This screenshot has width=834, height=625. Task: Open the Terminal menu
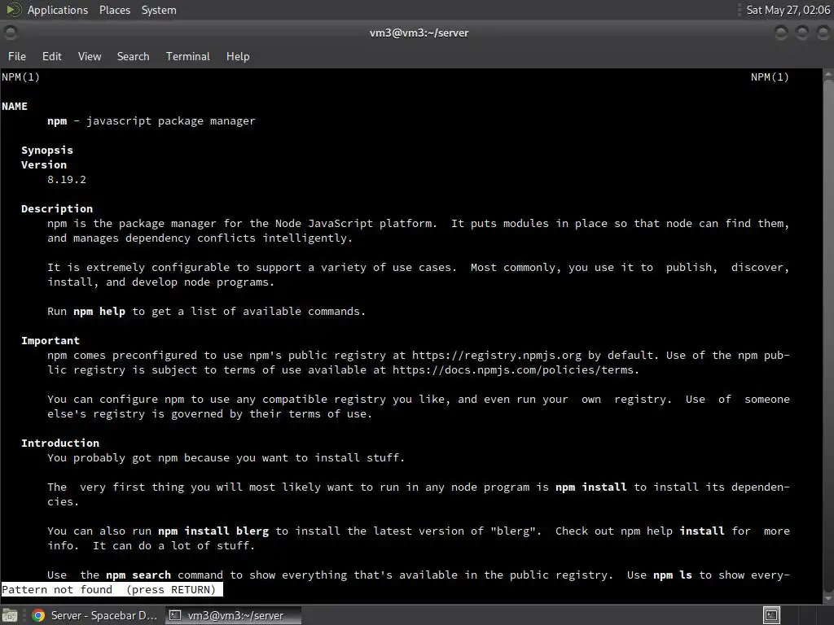pos(188,56)
